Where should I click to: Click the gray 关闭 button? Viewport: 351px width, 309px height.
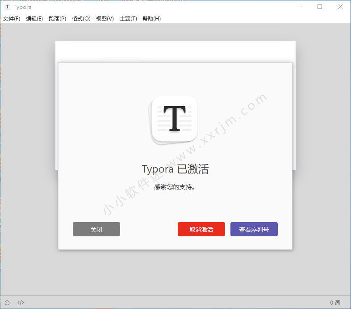(96, 229)
